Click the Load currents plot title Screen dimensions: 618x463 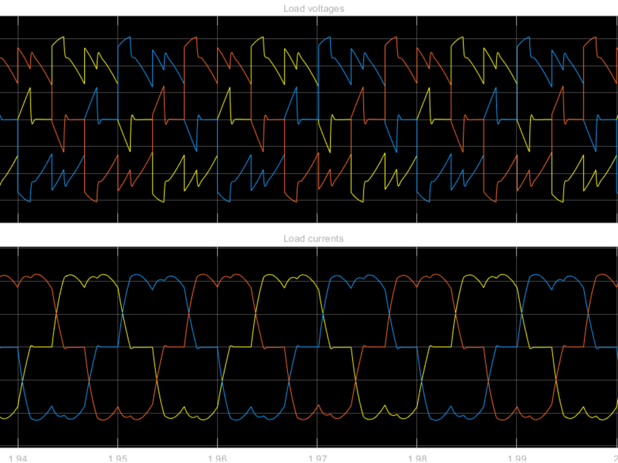point(313,238)
